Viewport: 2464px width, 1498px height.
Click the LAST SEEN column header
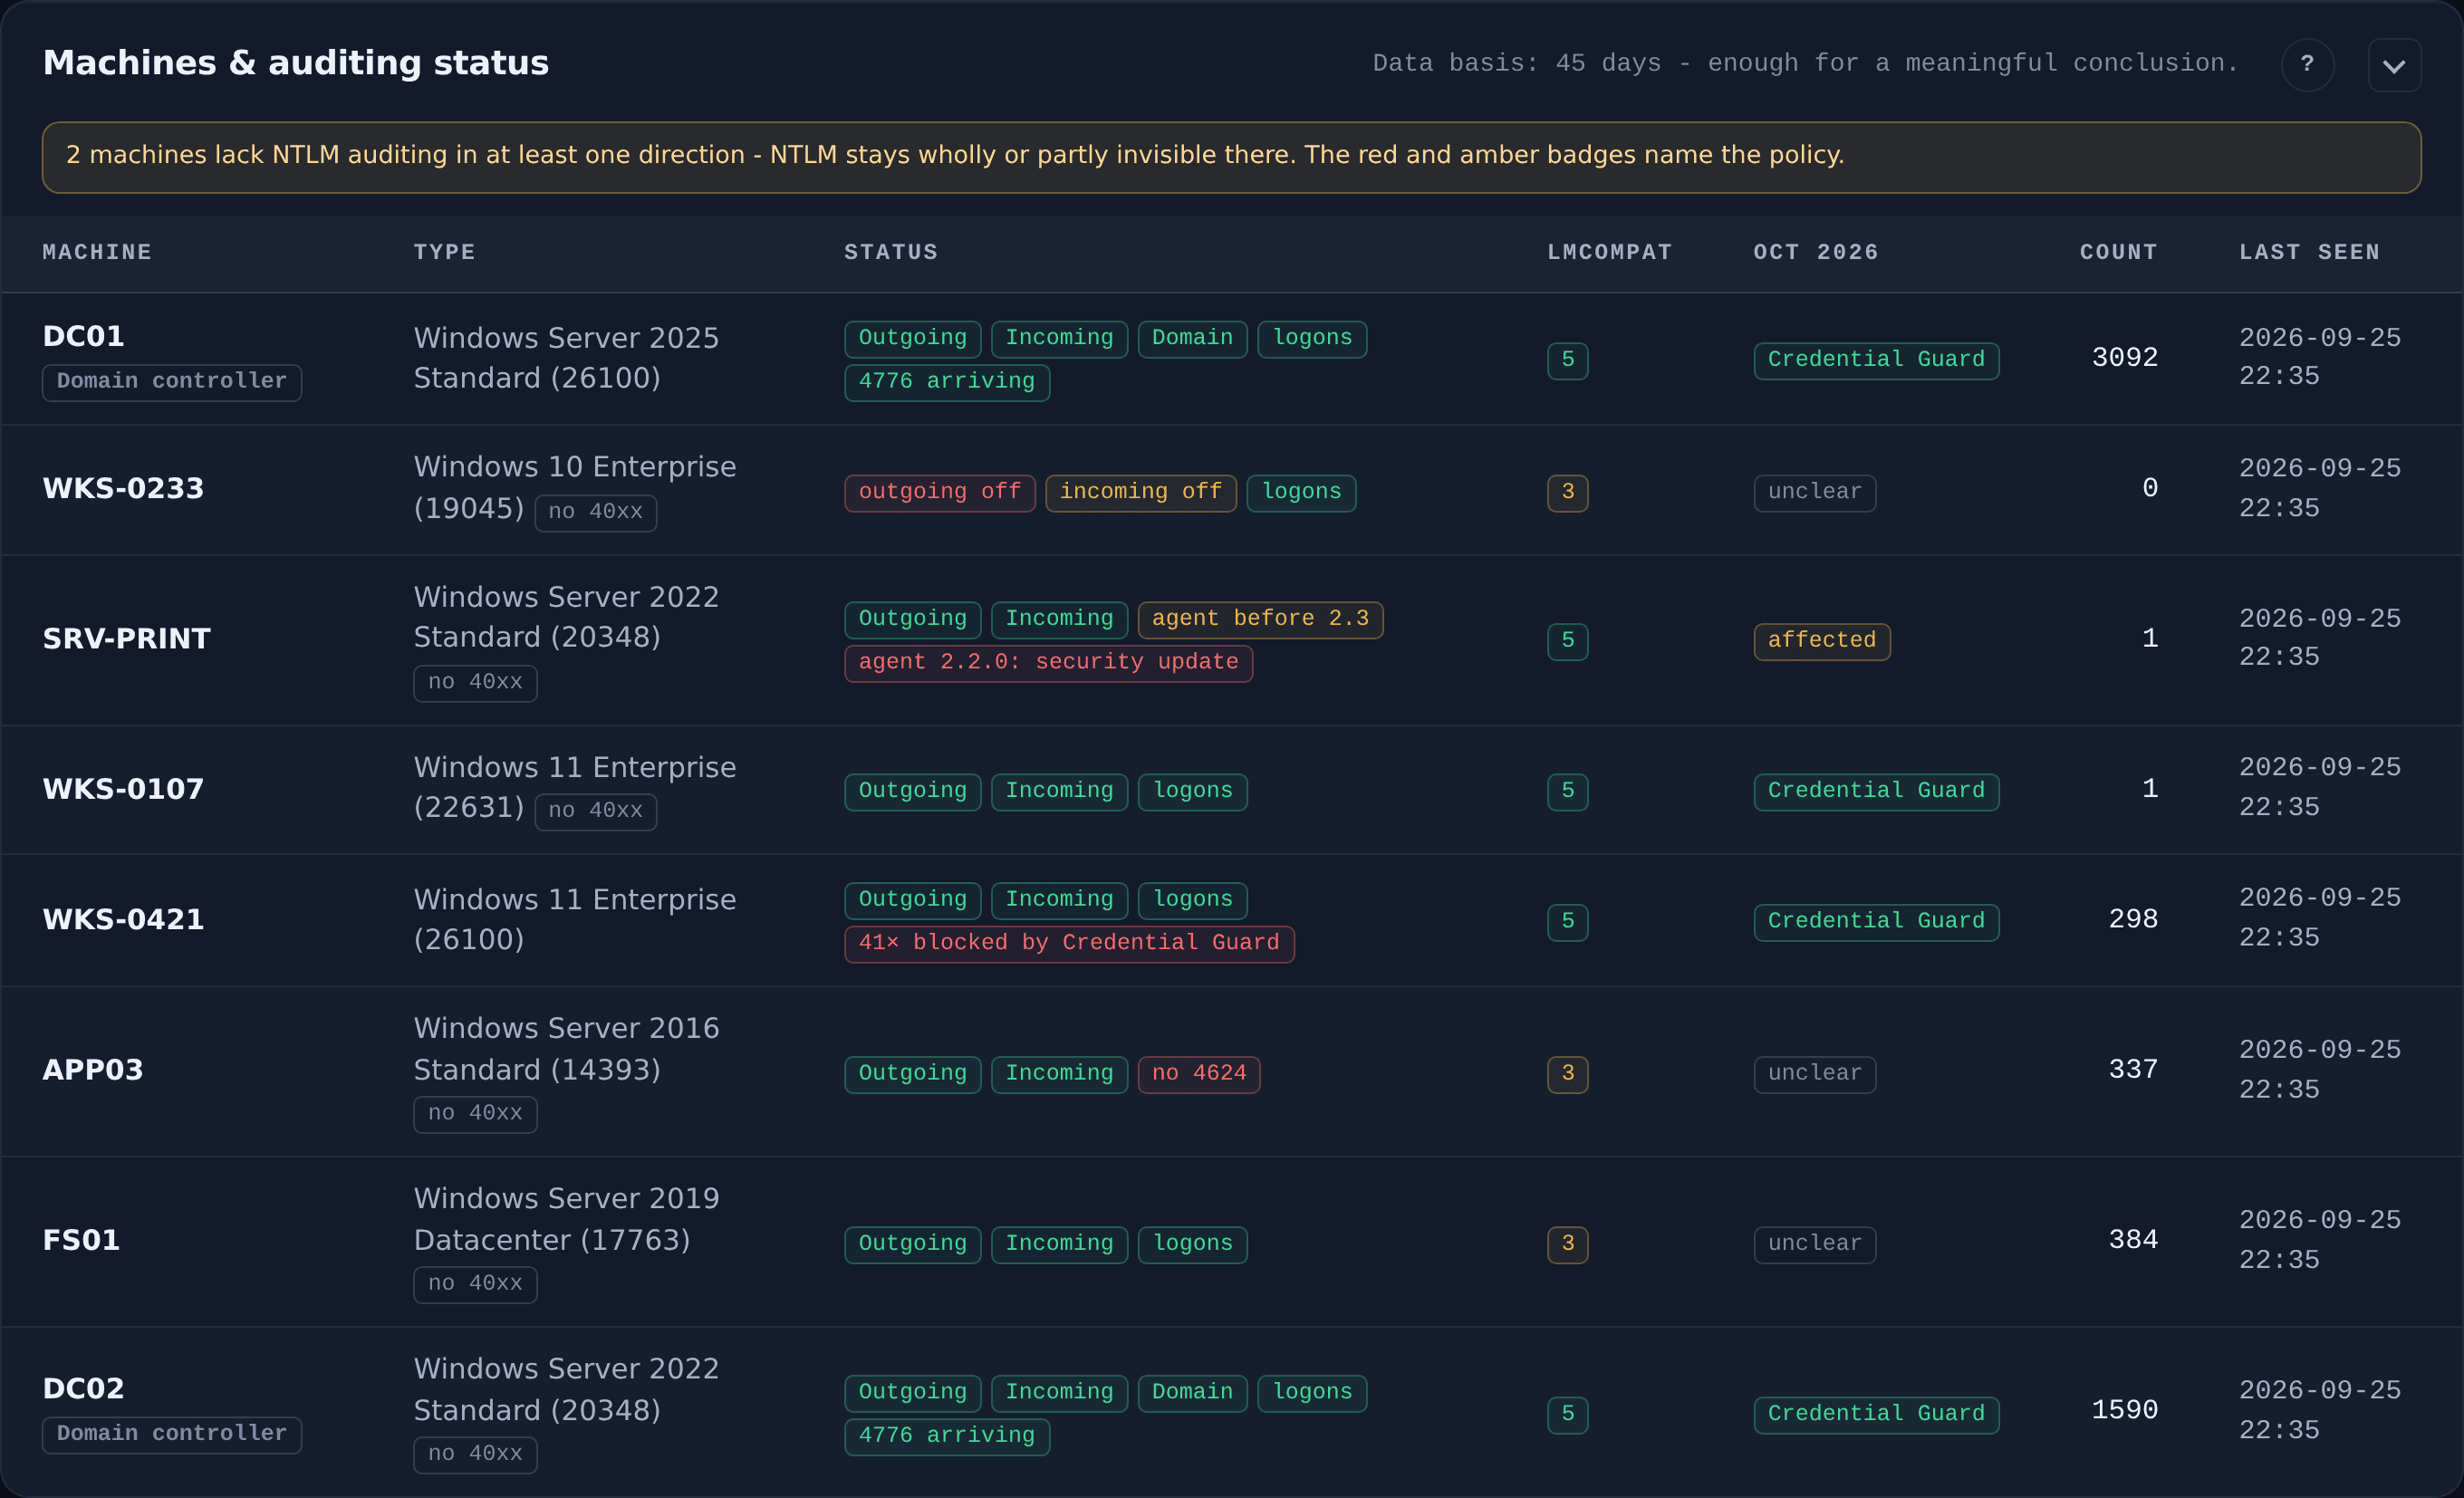(2309, 252)
